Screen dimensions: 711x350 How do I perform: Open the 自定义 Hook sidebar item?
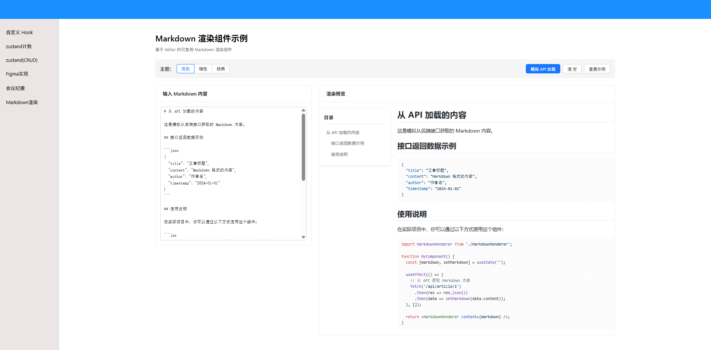(20, 32)
